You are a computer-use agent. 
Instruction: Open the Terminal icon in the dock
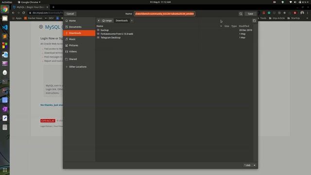pyautogui.click(x=5, y=82)
